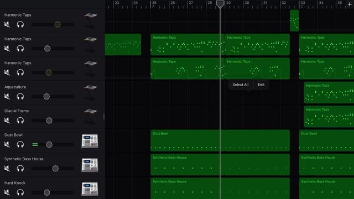Image resolution: width=354 pixels, height=199 pixels.
Task: Select the small region on the topmost Harmonic Taps track
Action: coord(294,20)
